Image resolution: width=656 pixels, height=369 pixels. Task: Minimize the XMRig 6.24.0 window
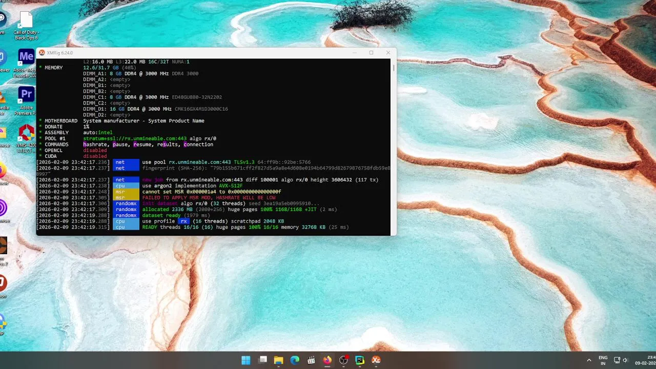[355, 53]
